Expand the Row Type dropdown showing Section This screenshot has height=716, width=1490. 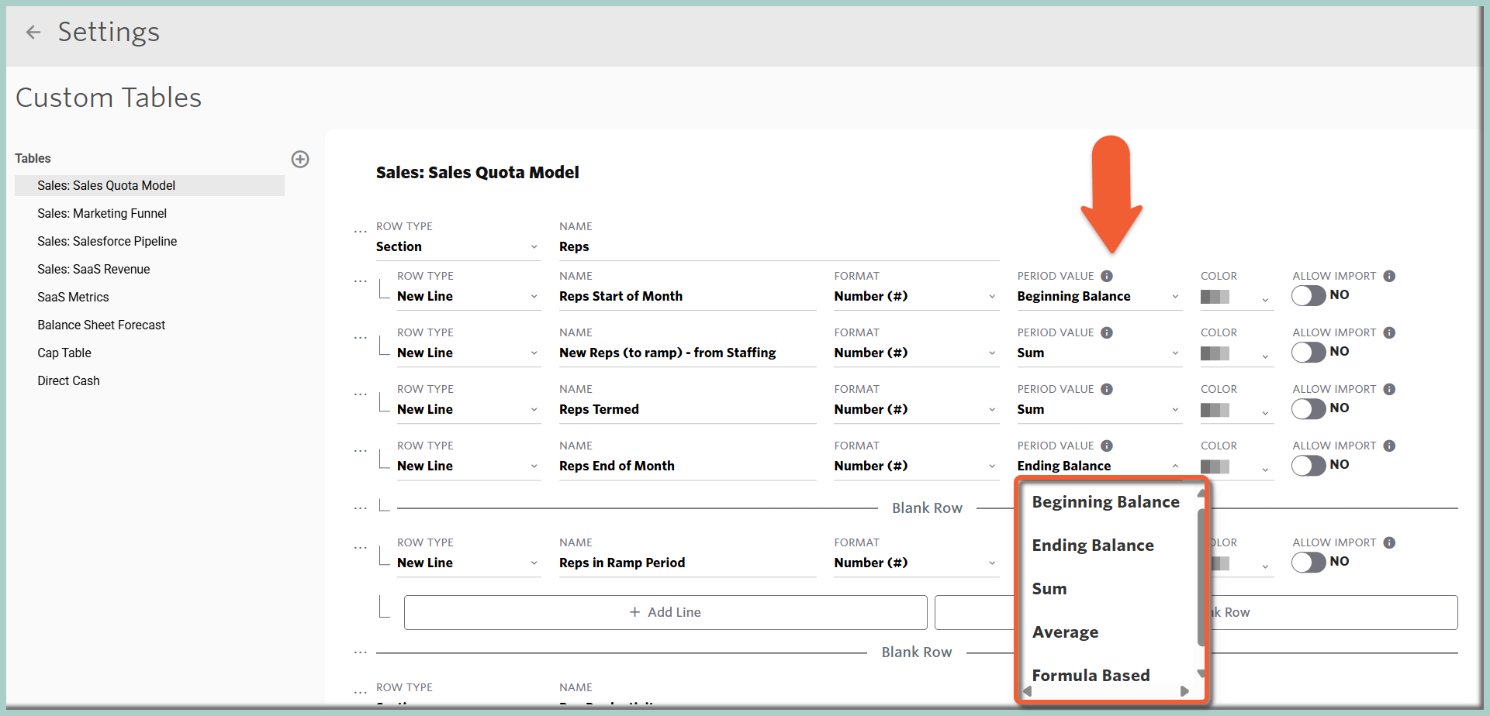[457, 247]
